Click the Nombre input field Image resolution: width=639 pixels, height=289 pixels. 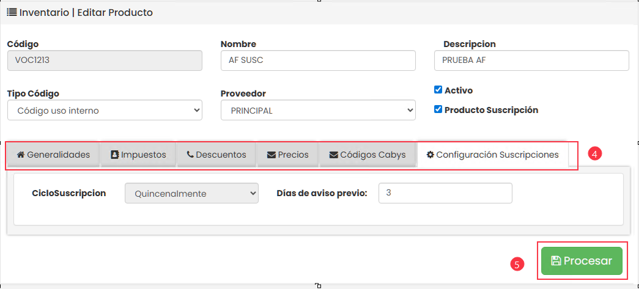click(x=318, y=60)
